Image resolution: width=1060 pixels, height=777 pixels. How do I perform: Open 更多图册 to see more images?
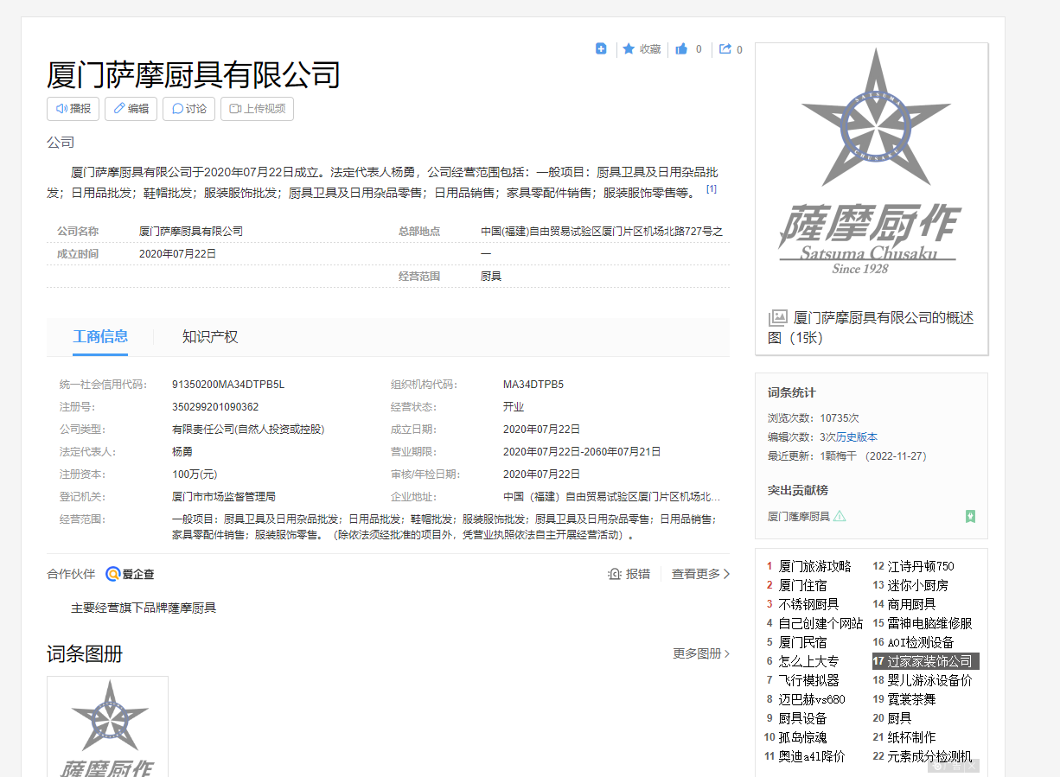[696, 654]
